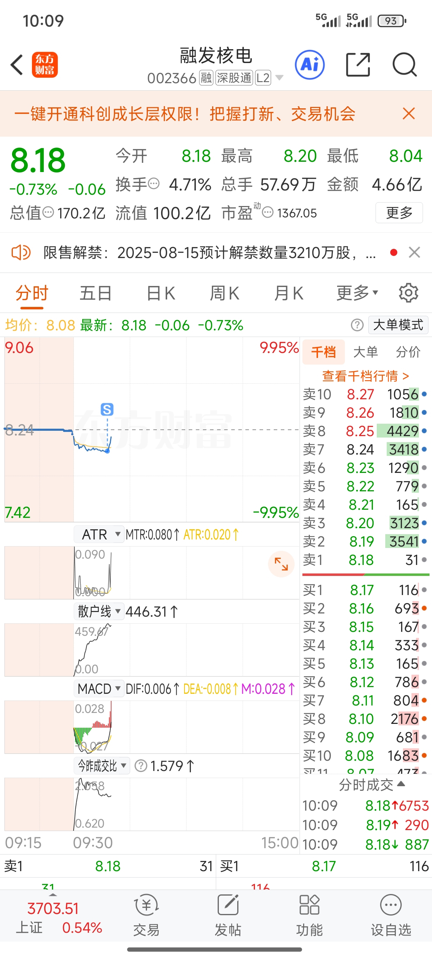
Task: Switch to the 周K tab
Action: pyautogui.click(x=224, y=293)
